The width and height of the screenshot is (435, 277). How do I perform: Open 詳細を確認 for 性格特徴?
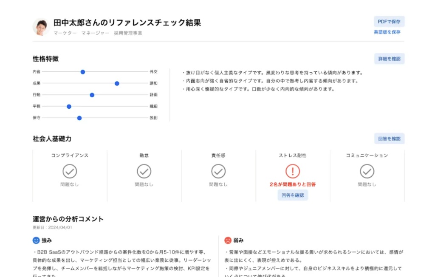[x=389, y=59]
